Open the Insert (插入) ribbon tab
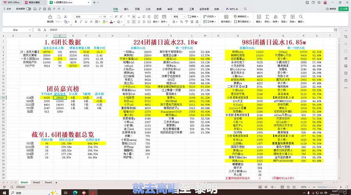 tap(127, 9)
